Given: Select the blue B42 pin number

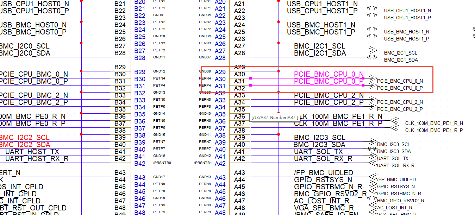Looking at the screenshot, I should tap(140, 164).
